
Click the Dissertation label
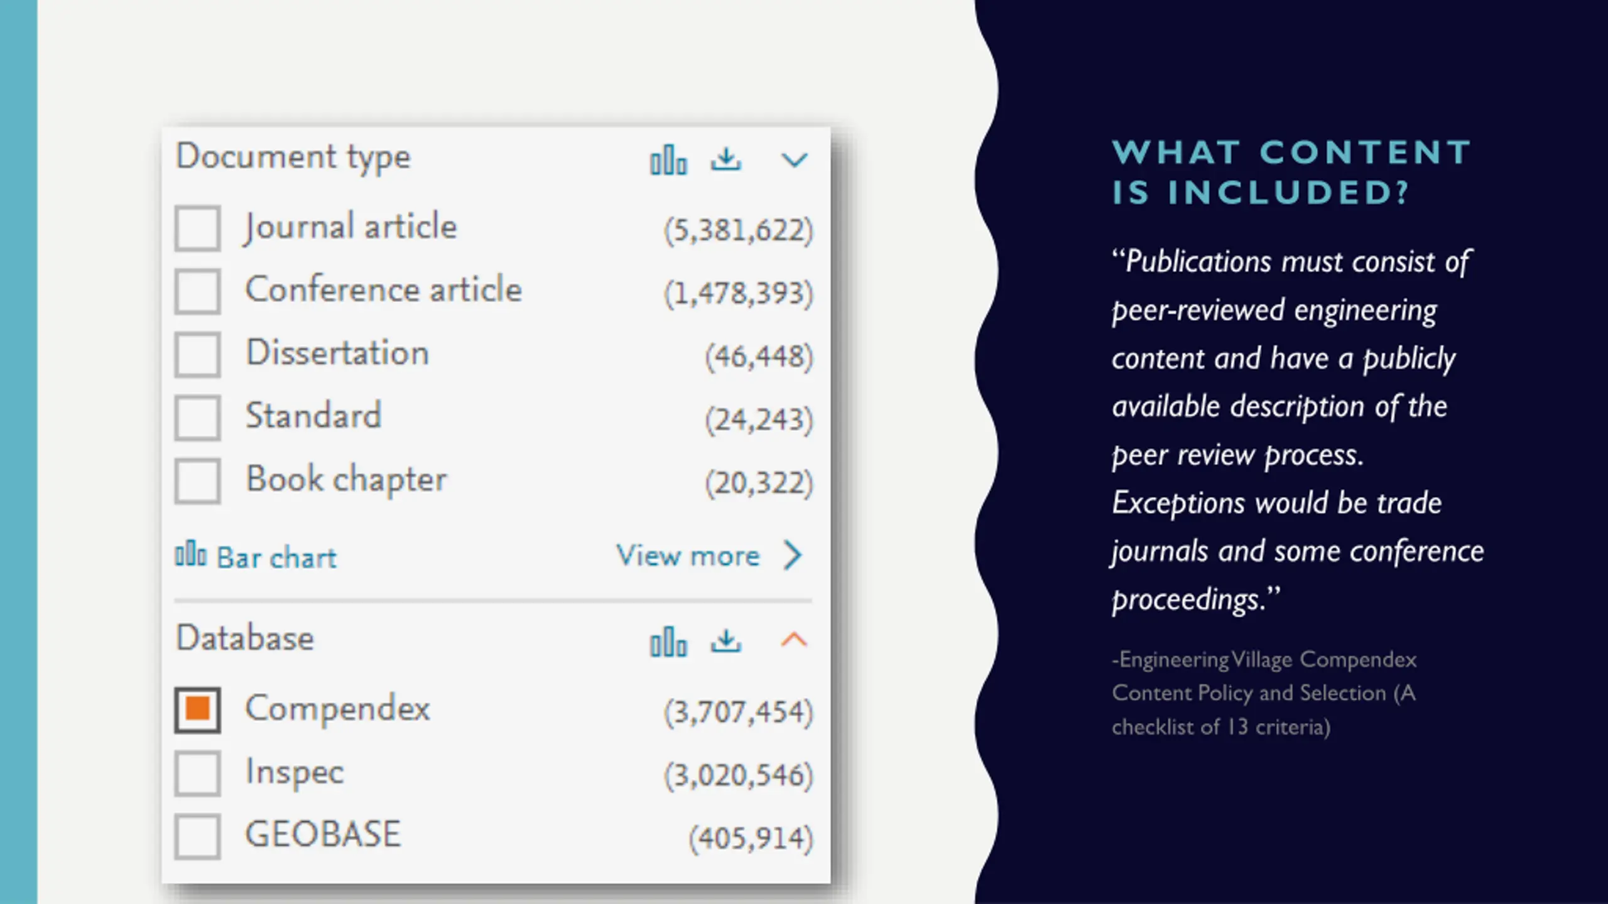[x=337, y=353]
